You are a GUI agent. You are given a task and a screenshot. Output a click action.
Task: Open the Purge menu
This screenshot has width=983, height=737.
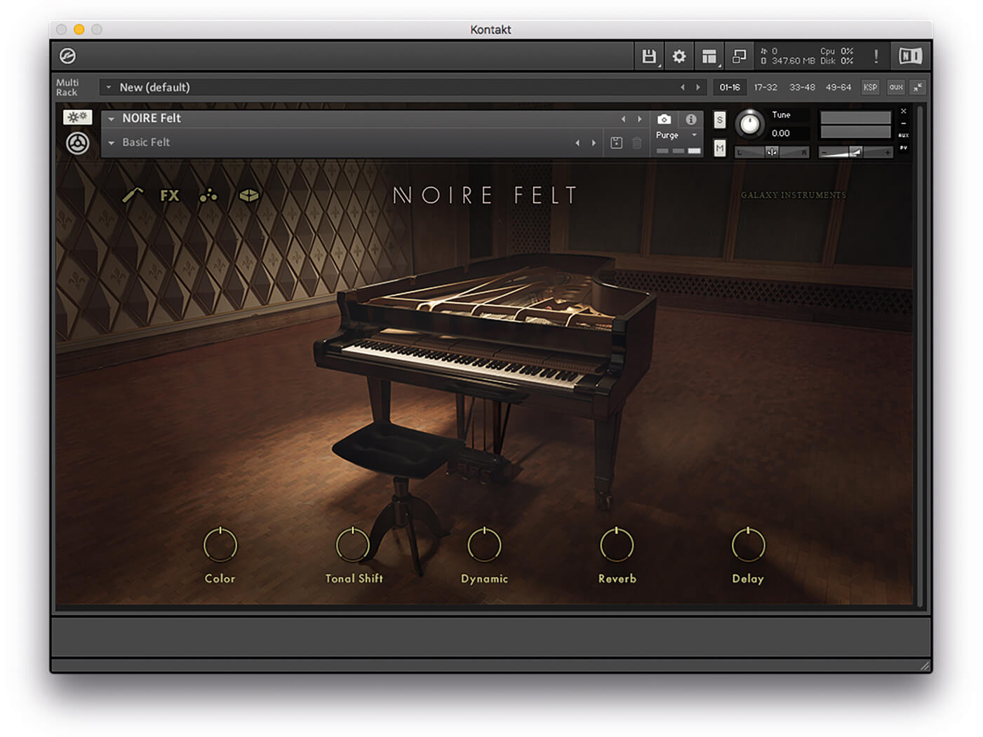coord(676,135)
